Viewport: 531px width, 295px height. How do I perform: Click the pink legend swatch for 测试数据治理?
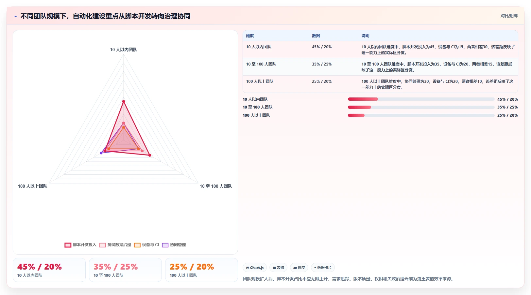[103, 245]
